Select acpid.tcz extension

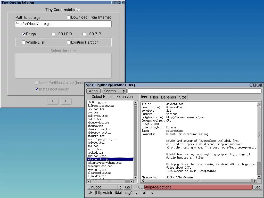tap(110, 149)
